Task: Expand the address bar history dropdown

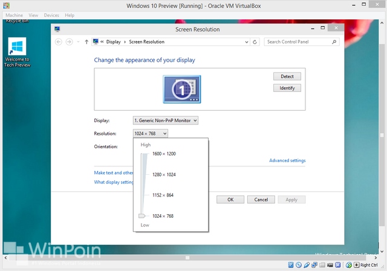Action: click(246, 42)
